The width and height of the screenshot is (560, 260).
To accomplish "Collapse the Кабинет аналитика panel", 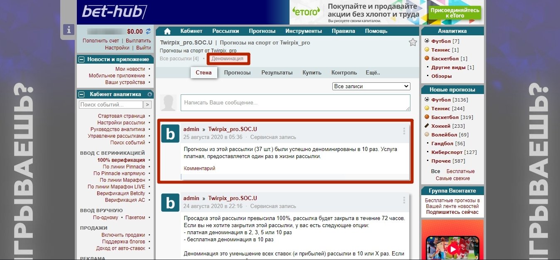I will tap(82, 94).
